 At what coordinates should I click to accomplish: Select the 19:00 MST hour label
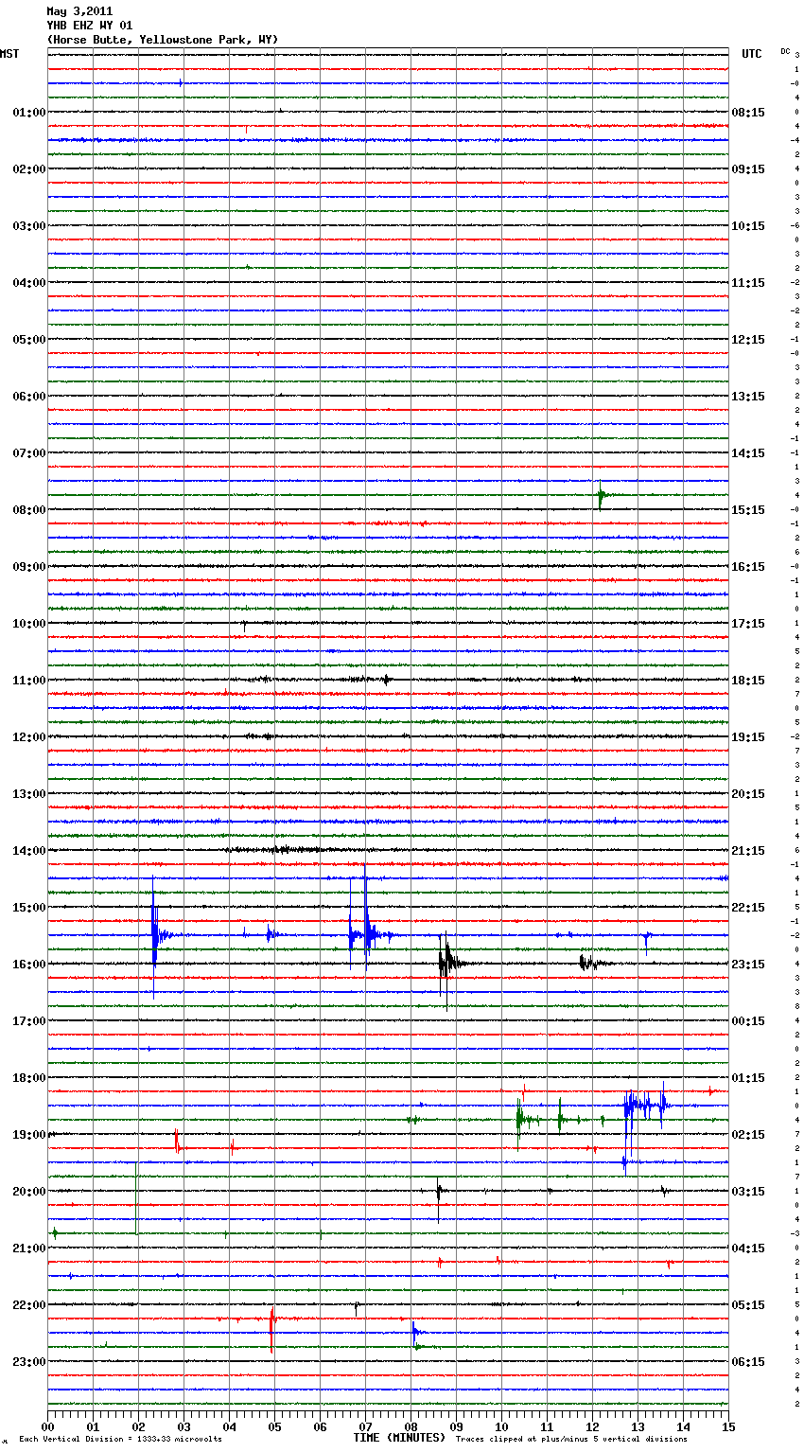28,1135
